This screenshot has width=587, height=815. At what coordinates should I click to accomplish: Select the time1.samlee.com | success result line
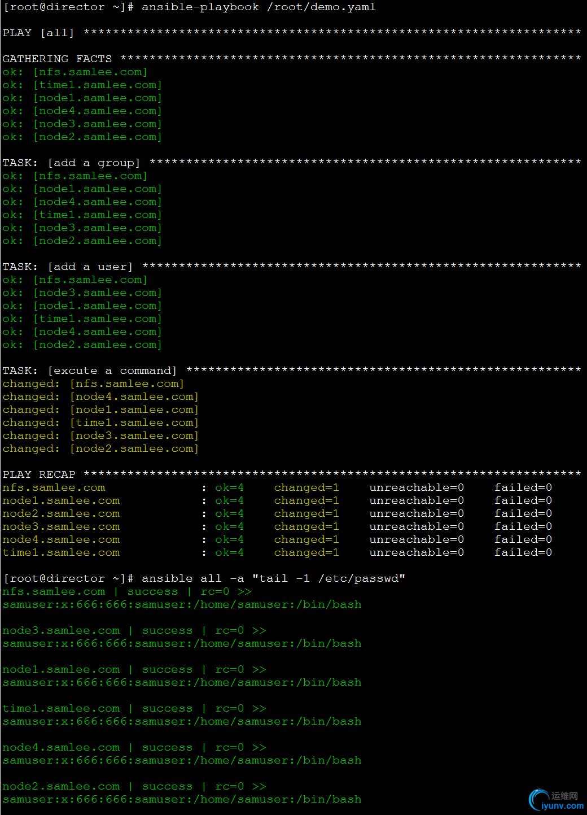134,708
